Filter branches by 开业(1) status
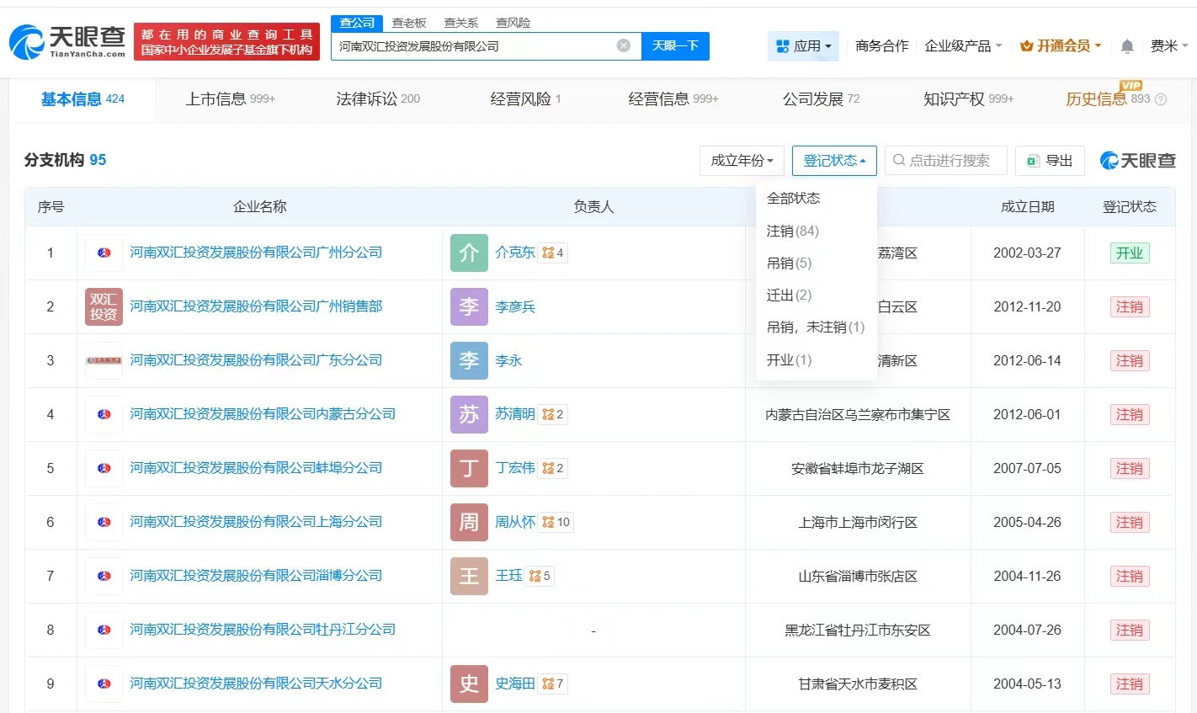 tap(789, 360)
